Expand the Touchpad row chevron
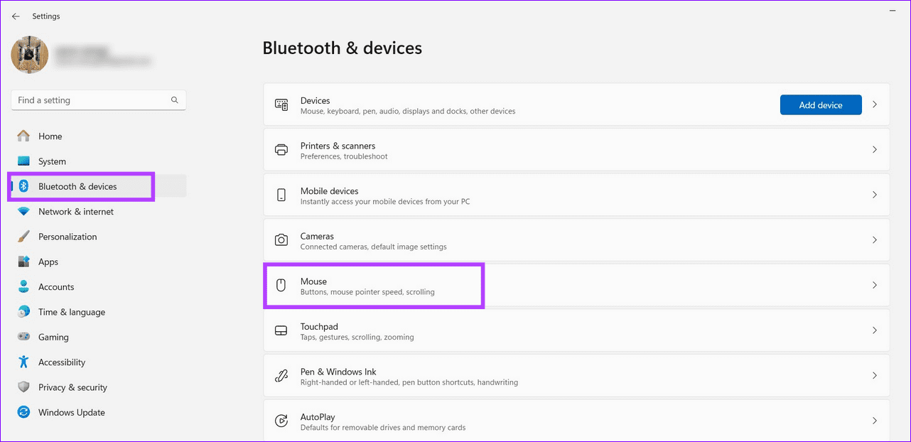The width and height of the screenshot is (911, 442). click(875, 330)
